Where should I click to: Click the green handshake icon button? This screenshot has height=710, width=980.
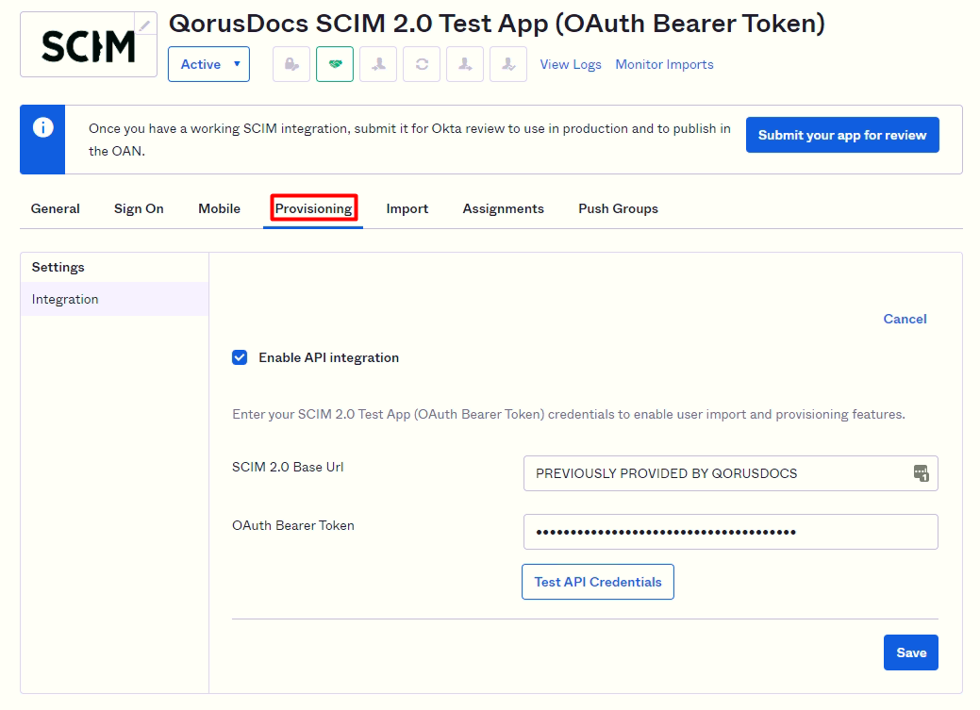[x=335, y=64]
